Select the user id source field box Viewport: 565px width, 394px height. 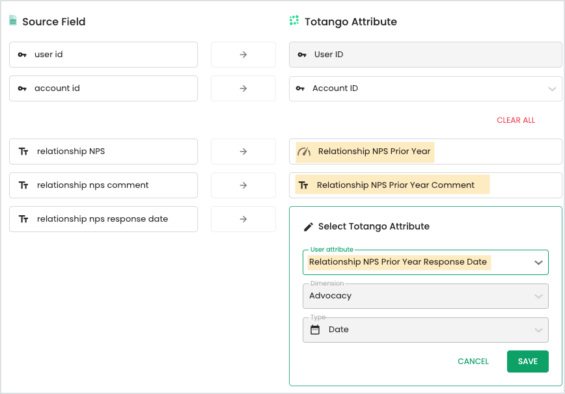(x=103, y=55)
